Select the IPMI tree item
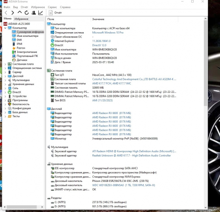220x212 pixels. point(19,44)
